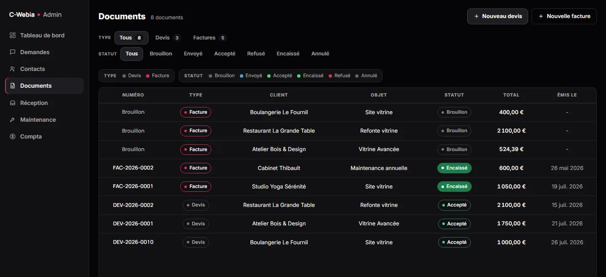Open the Compta dollar icon
The height and width of the screenshot is (277, 606).
coord(13,136)
